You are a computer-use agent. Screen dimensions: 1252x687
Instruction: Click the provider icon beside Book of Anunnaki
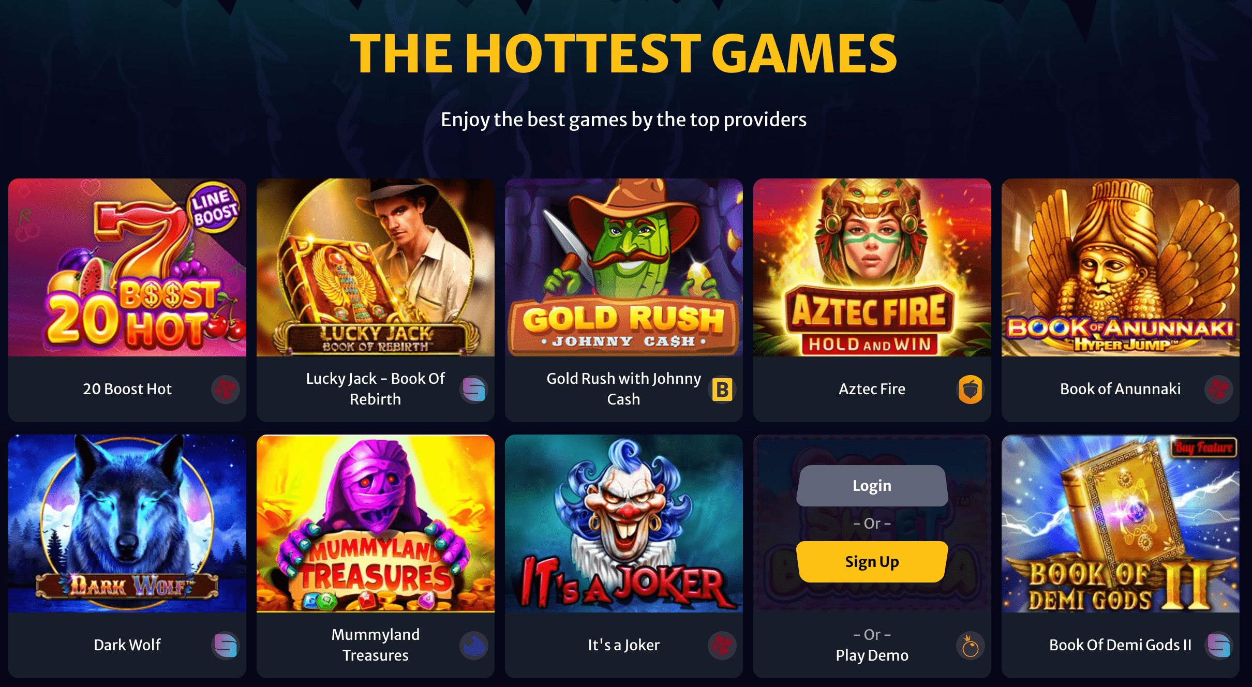click(x=1219, y=389)
